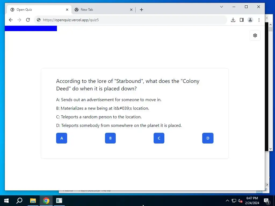Click the Starbound Colony Deed question text
The height and width of the screenshot is (206, 275).
(128, 85)
